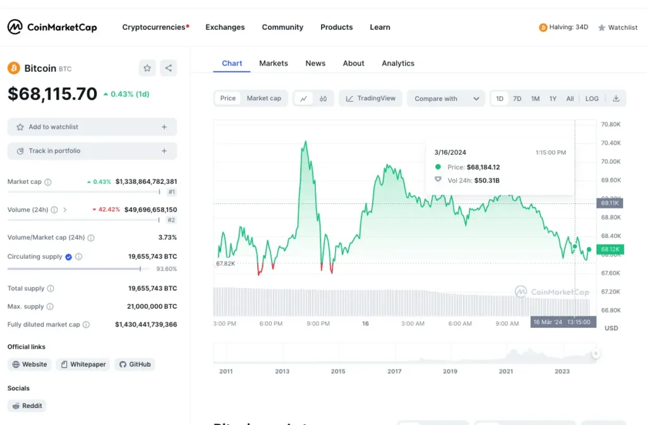The image size is (647, 425).
Task: Open the Compare with dropdown
Action: tap(446, 99)
